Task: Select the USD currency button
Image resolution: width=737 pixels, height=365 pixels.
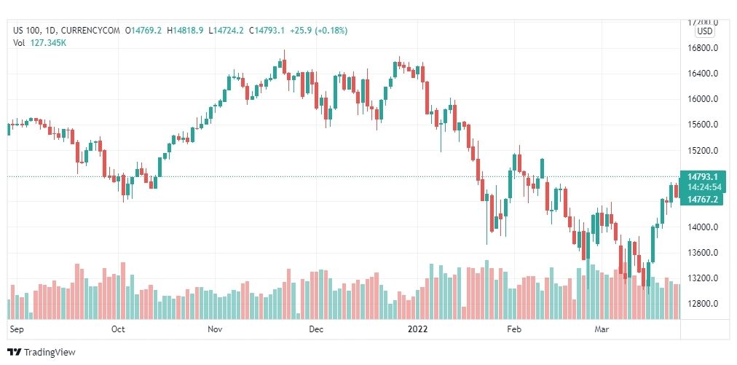Action: click(704, 31)
